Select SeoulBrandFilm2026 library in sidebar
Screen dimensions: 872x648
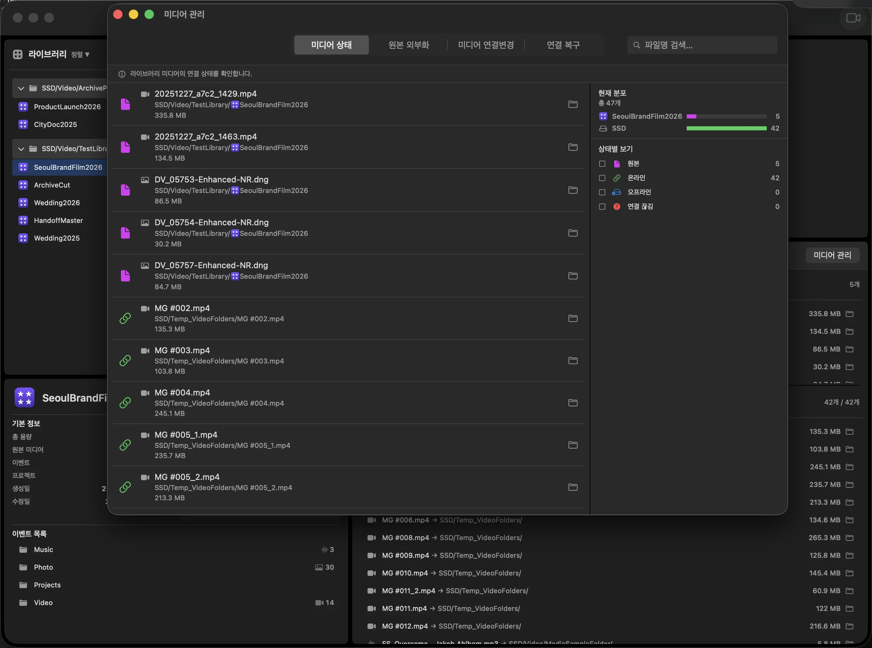(60, 167)
